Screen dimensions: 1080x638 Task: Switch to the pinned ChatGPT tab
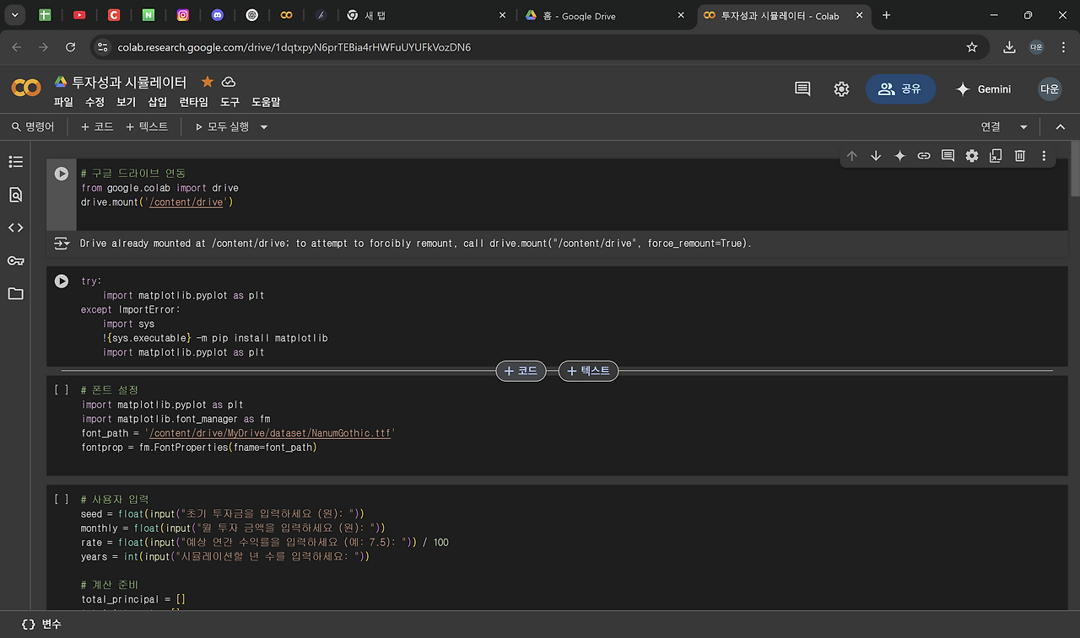coord(251,15)
